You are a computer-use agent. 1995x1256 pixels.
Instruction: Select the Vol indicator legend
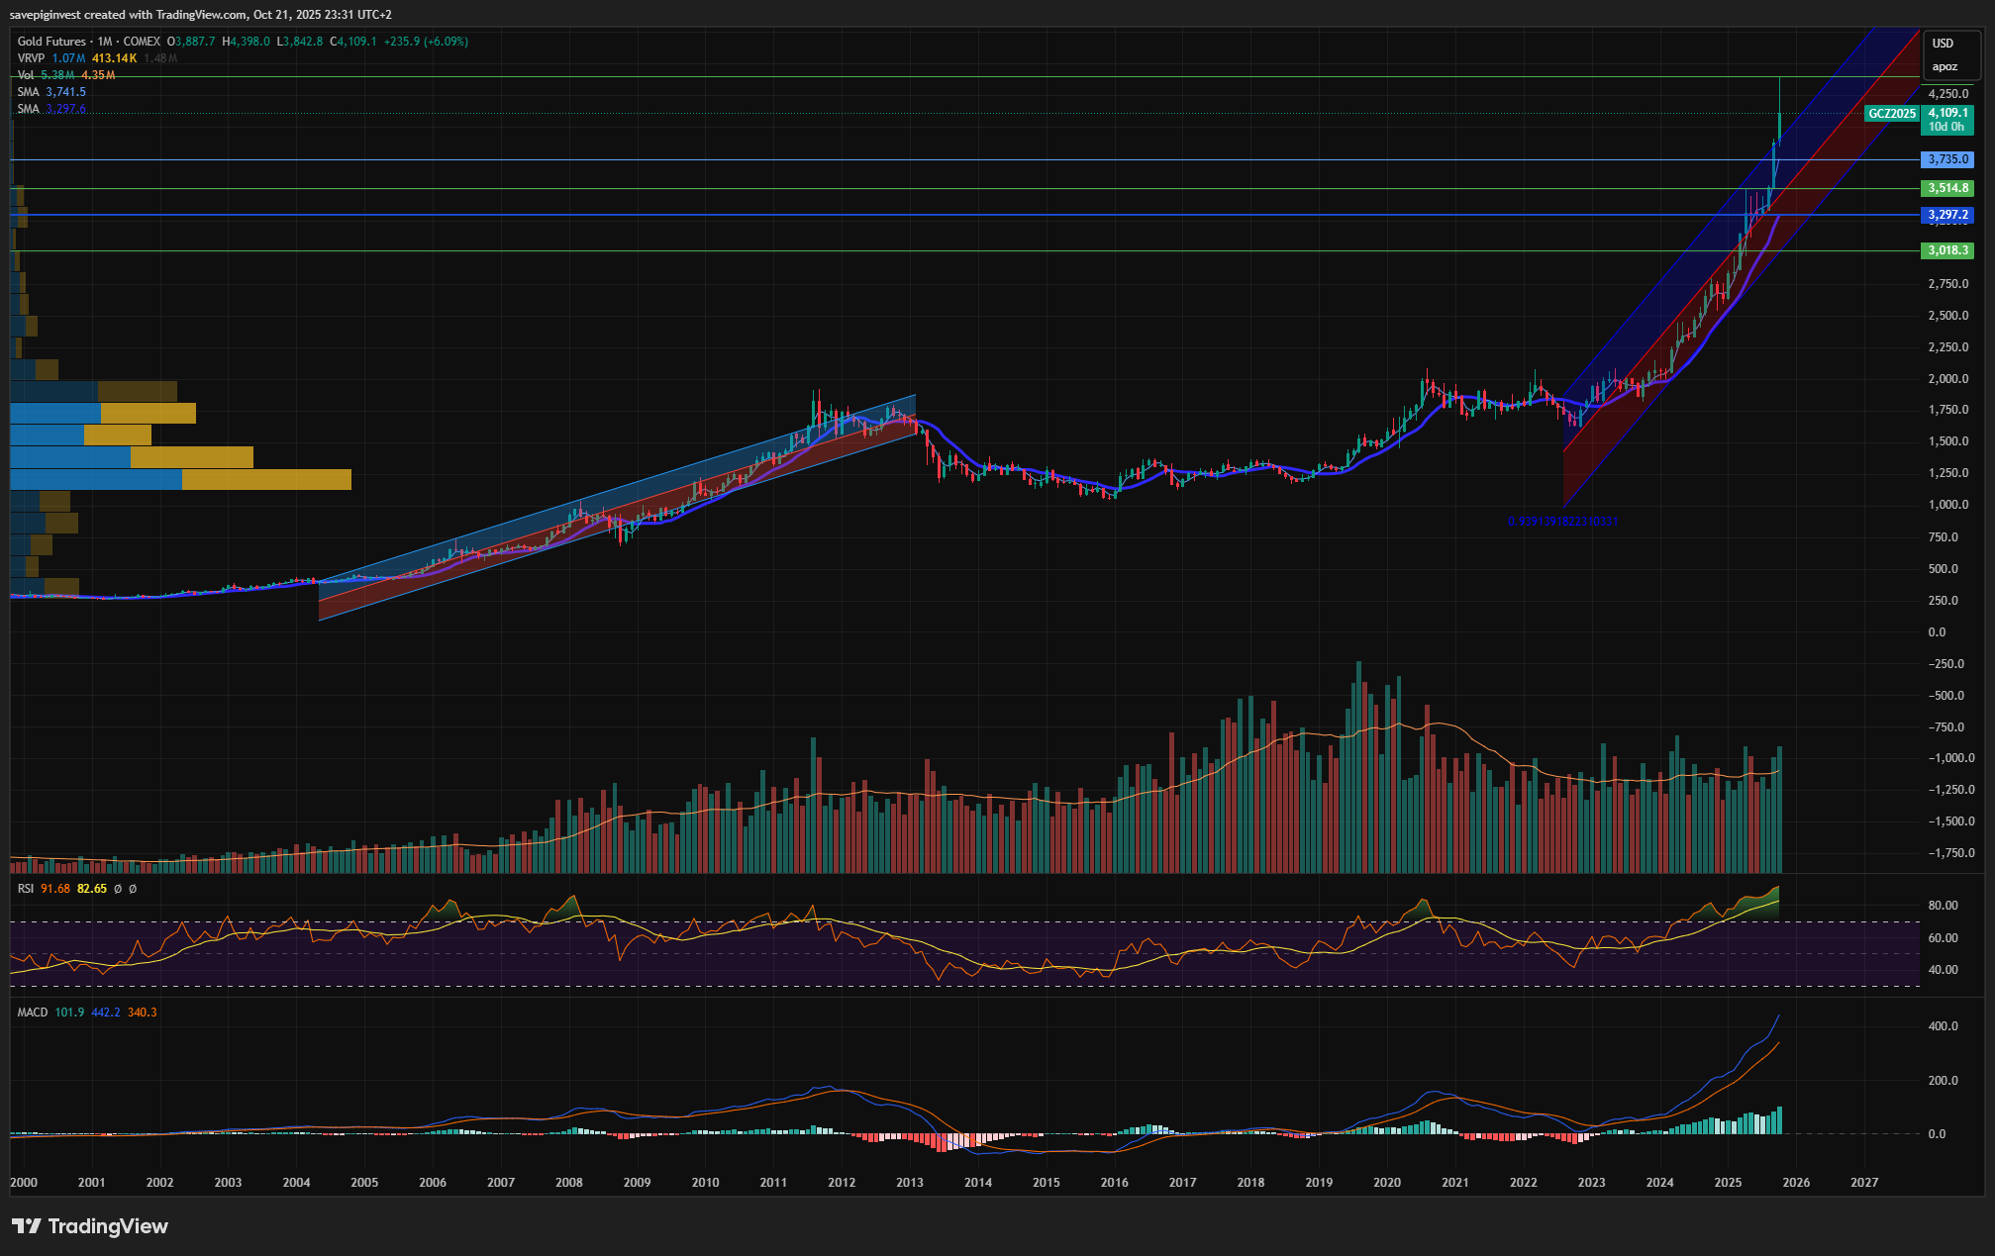point(26,75)
